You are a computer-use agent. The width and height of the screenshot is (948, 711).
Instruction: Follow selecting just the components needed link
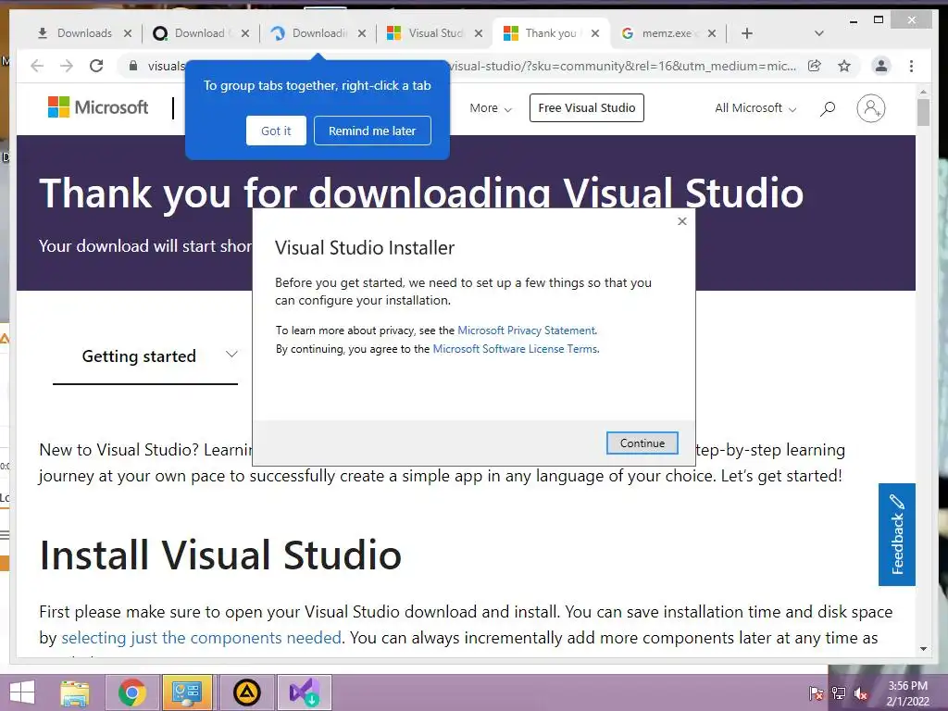coord(201,638)
